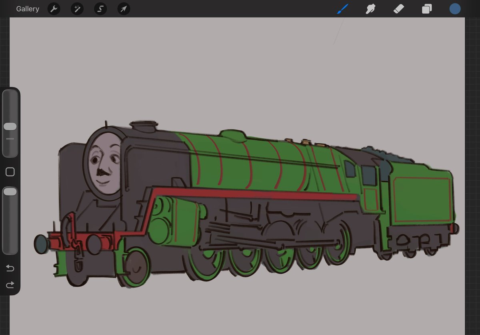This screenshot has width=480, height=335.
Task: Tap Adjustments to open the effects list
Action: (77, 8)
